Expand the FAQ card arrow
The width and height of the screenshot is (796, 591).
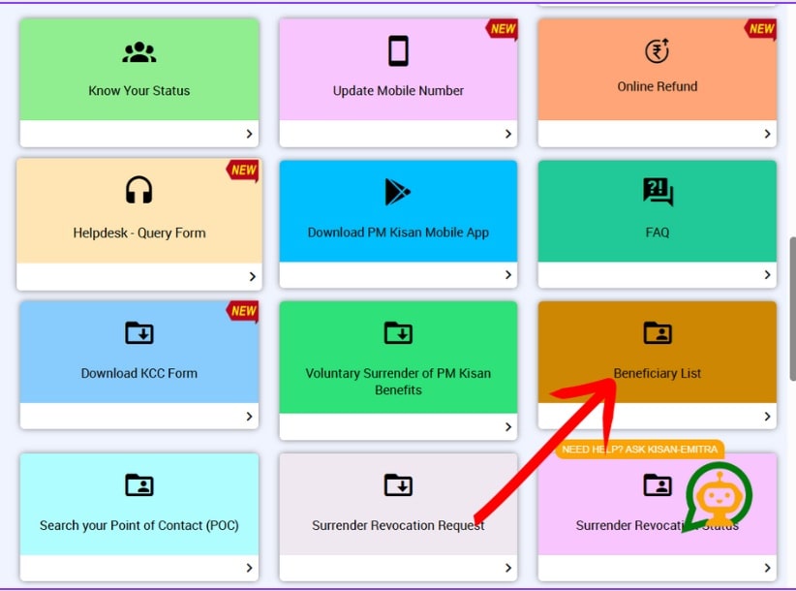pos(768,275)
